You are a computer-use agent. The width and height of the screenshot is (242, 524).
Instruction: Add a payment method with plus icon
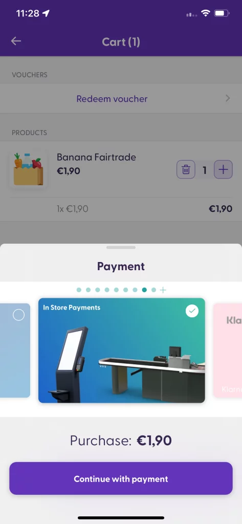click(163, 290)
